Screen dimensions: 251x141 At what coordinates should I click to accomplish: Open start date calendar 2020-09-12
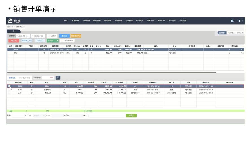pyautogui.click(x=17, y=36)
